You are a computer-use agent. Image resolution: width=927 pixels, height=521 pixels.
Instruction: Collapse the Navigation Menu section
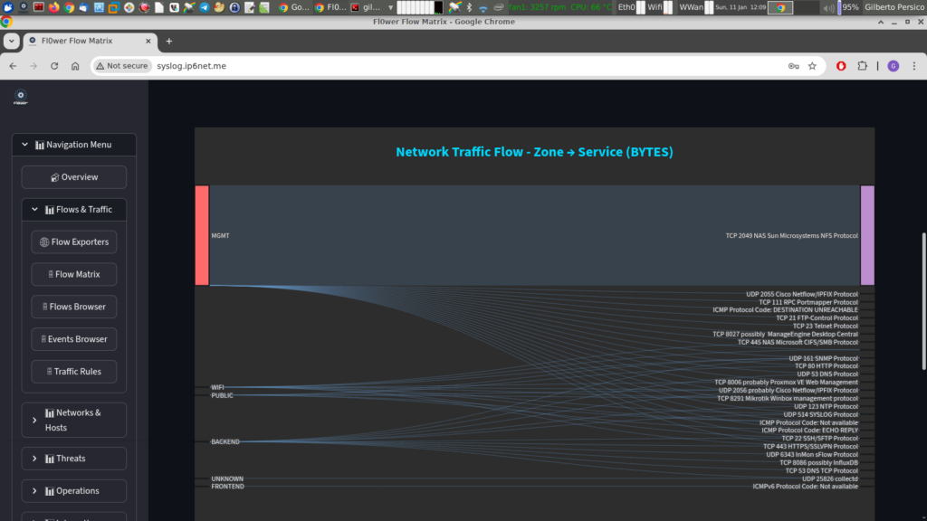pyautogui.click(x=74, y=145)
